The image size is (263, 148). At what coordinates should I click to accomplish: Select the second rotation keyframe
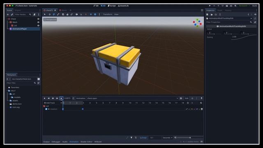coord(83,109)
